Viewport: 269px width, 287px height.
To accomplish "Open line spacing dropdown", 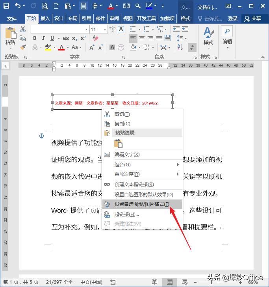I will 182,38.
